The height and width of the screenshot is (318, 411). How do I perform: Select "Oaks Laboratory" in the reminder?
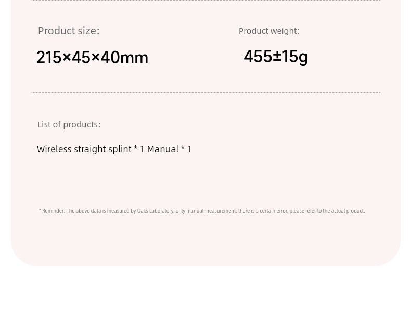tap(155, 211)
